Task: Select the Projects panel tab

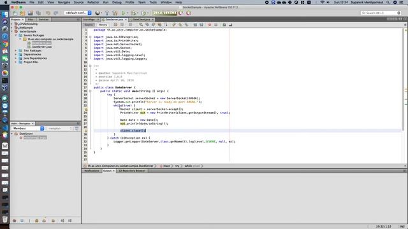Action: [15, 20]
